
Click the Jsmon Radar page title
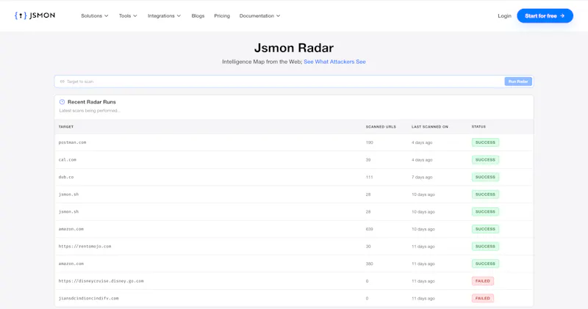pos(294,48)
